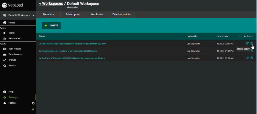Open the policy keeping latest 50,000 Results

68,51
